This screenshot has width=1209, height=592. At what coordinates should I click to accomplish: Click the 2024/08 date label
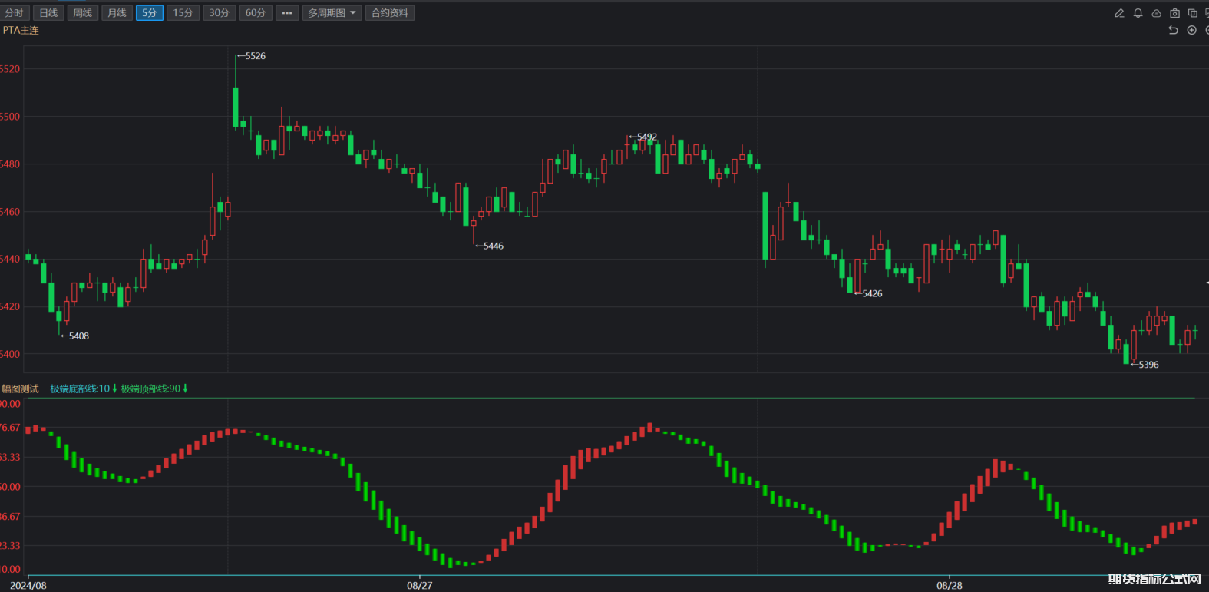tap(28, 585)
